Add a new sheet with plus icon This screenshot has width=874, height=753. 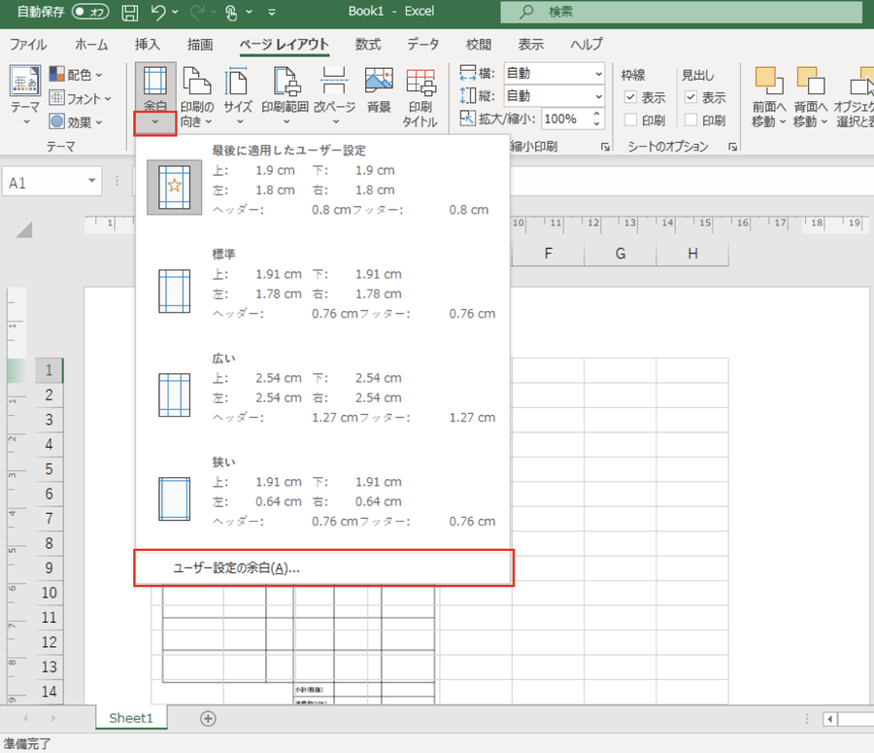(x=208, y=718)
